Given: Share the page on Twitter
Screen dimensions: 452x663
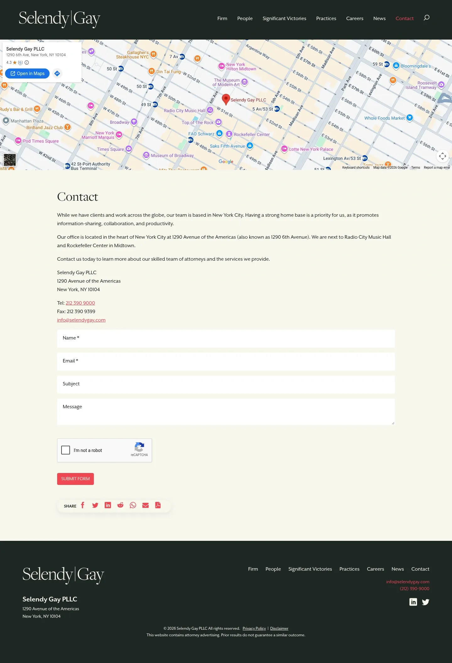Looking at the screenshot, I should click(x=95, y=505).
